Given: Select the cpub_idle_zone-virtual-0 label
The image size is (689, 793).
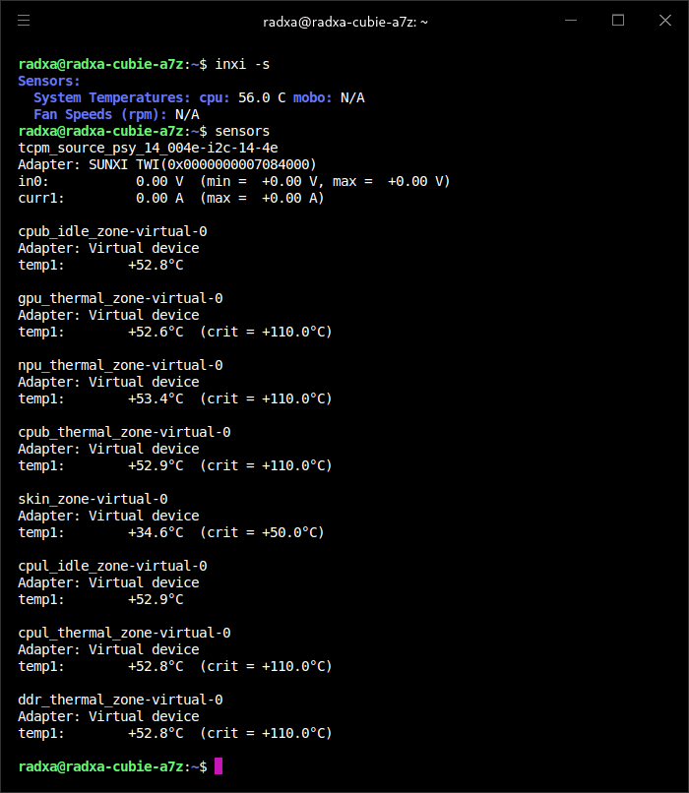Looking at the screenshot, I should point(113,231).
